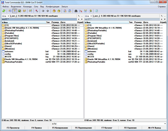Select the [Program Files] folder in left panel
168x131 pixels.
12,36
